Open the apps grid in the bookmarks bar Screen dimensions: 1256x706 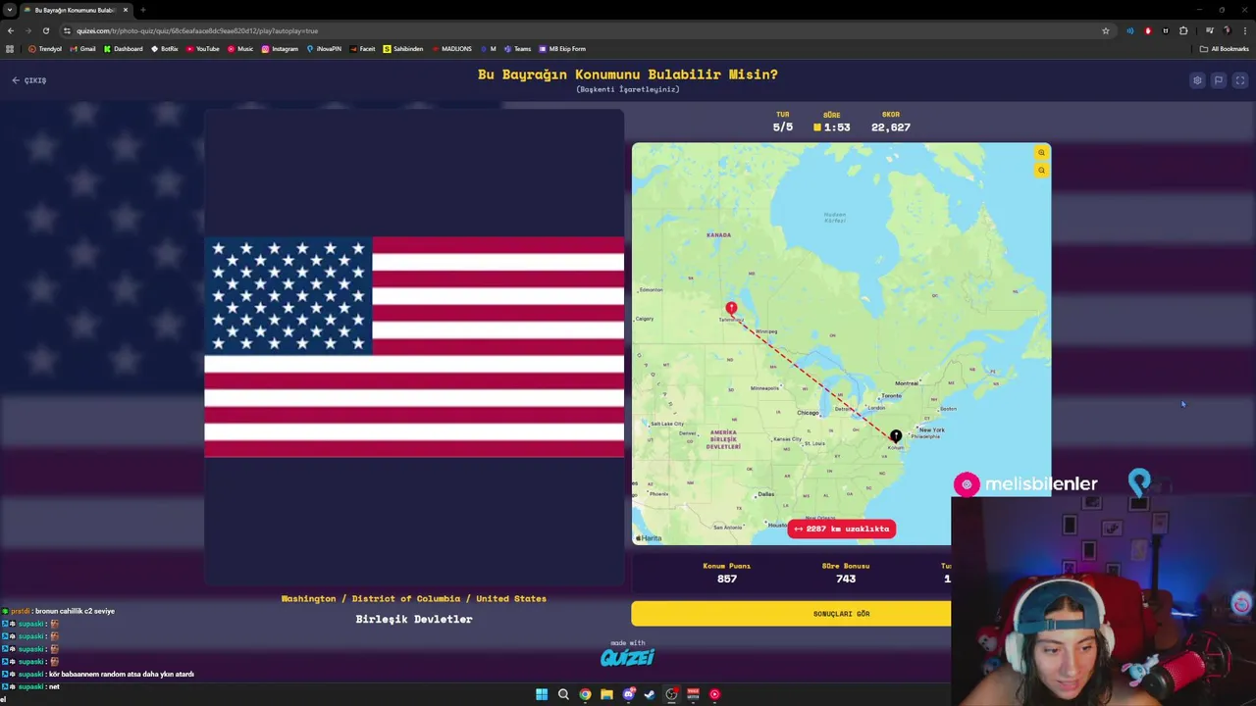11,49
